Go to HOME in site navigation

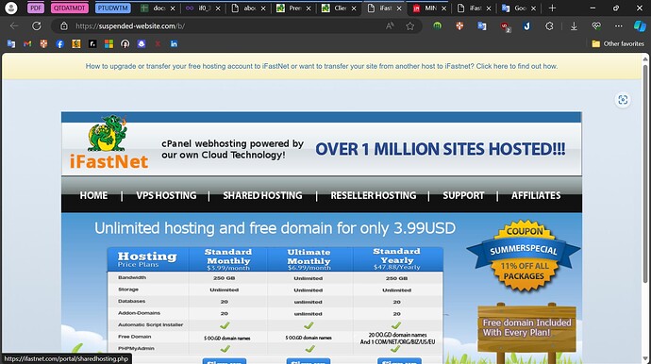[93, 195]
